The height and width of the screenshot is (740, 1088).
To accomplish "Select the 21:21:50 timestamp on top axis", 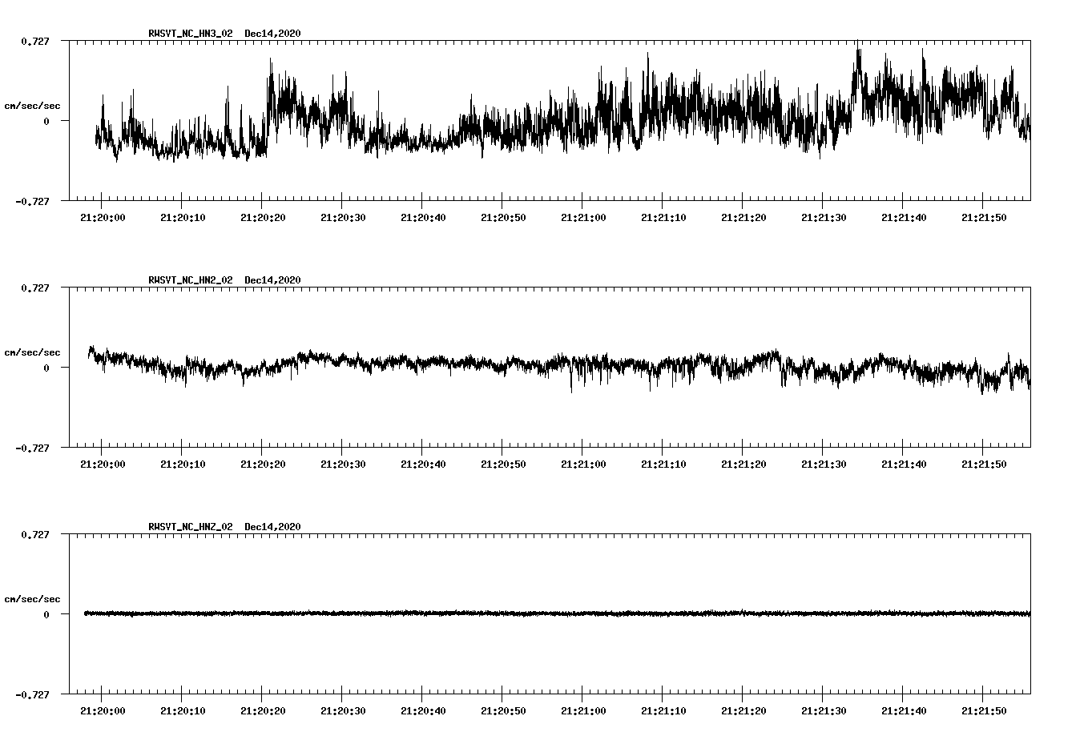I will pyautogui.click(x=985, y=215).
